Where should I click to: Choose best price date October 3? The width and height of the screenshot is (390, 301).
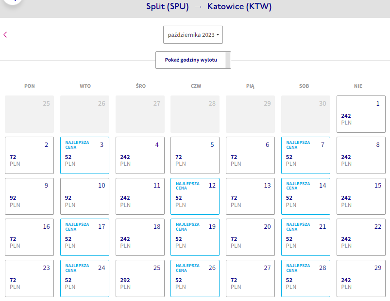pyautogui.click(x=85, y=155)
